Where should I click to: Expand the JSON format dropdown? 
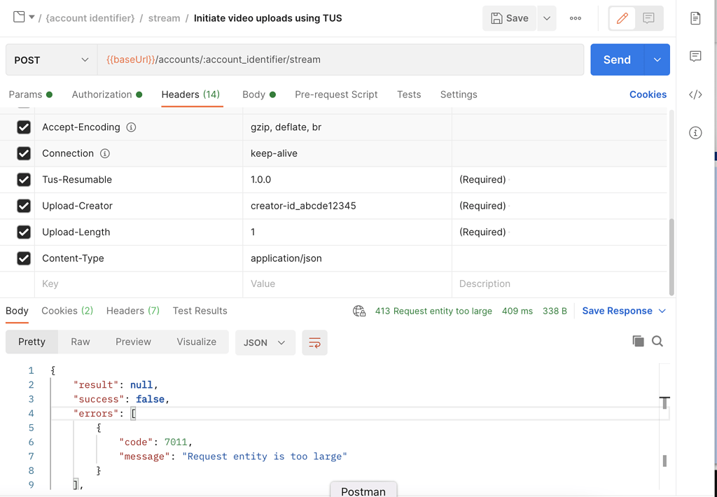pyautogui.click(x=265, y=342)
